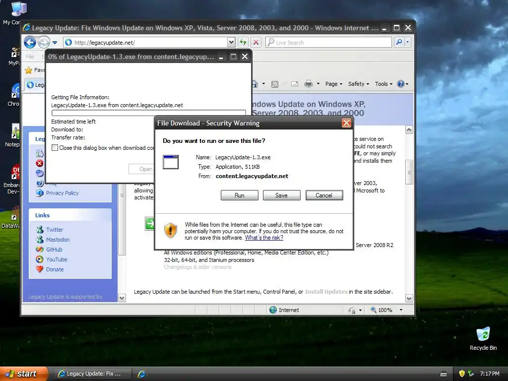Open the Tools menu
508x381 pixels.
[383, 84]
